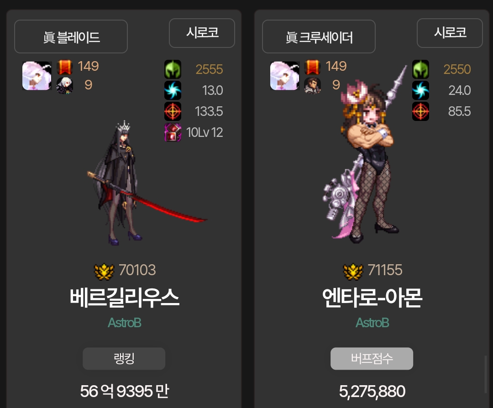Click the blue swirl icon beside 24.0
This screenshot has width=493, height=408.
click(x=420, y=90)
